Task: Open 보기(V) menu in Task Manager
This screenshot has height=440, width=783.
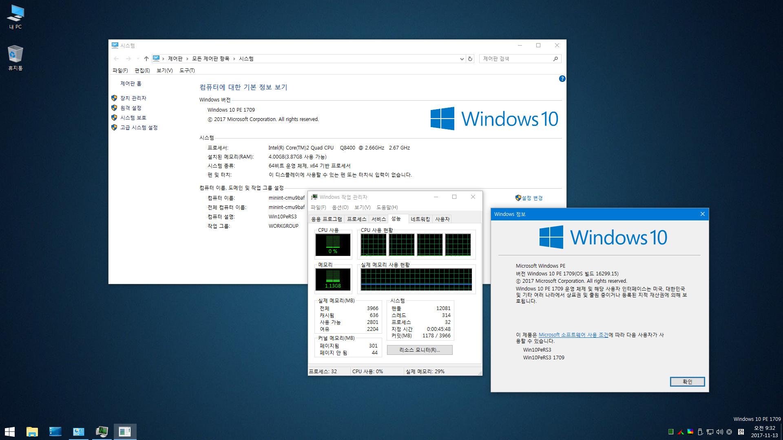Action: (x=363, y=207)
